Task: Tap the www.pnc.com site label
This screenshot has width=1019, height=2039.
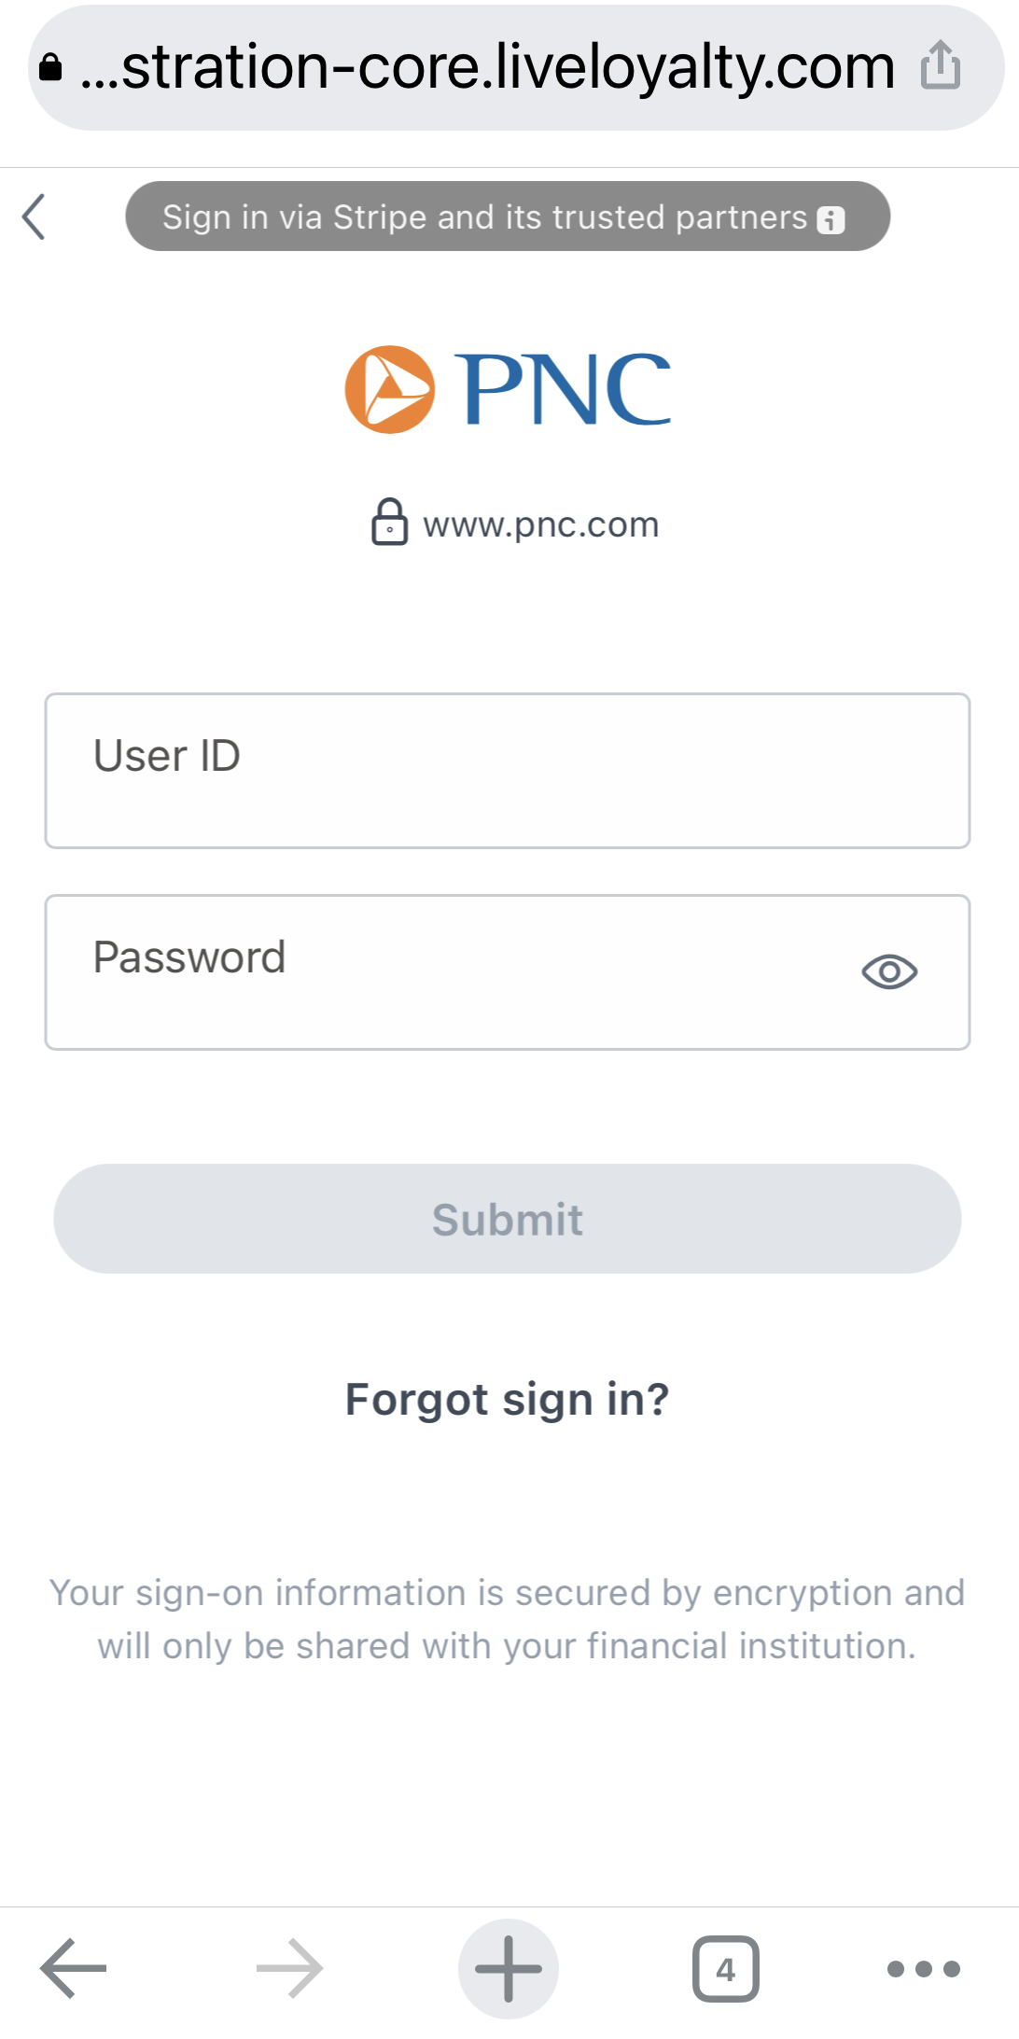Action: coord(541,524)
